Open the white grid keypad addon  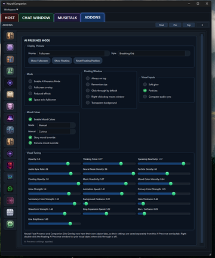[x=10, y=212]
